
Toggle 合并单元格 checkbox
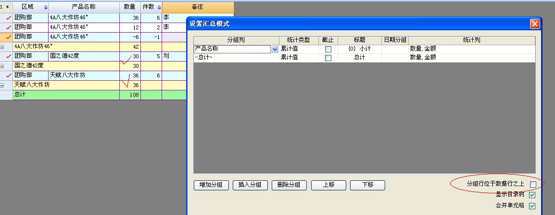point(532,206)
